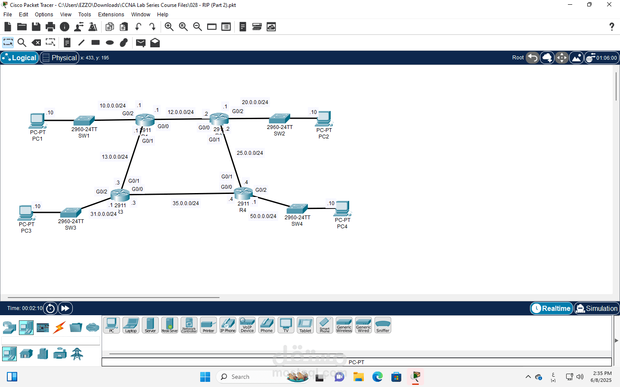Click the taskbar Search box
This screenshot has height=387, width=620.
click(x=263, y=377)
